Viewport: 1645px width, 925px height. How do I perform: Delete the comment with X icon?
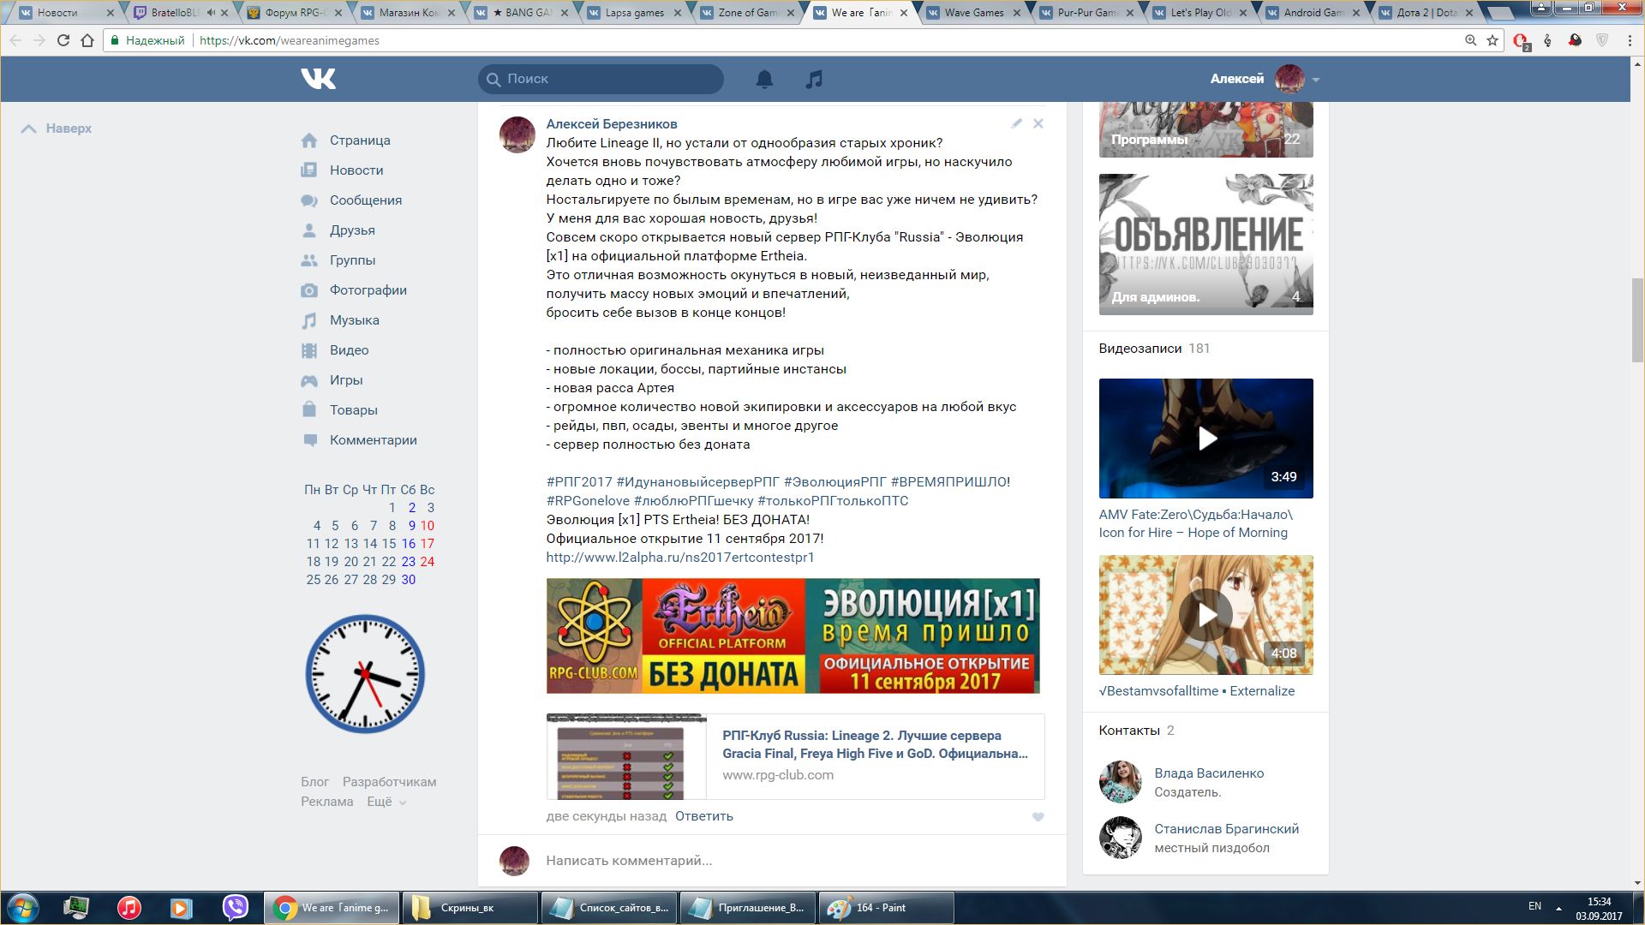click(1038, 123)
